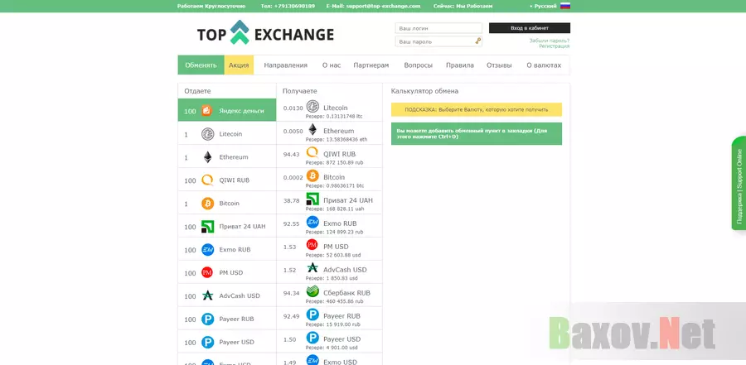Click the Top Exchange logo

(265, 34)
